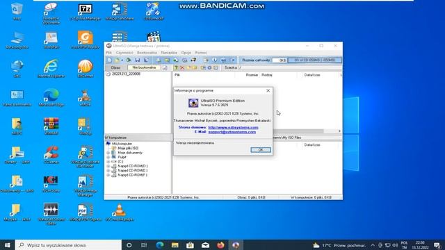The height and width of the screenshot is (250, 445).
Task: Open Microsoft Store from the taskbar
Action: point(190,245)
